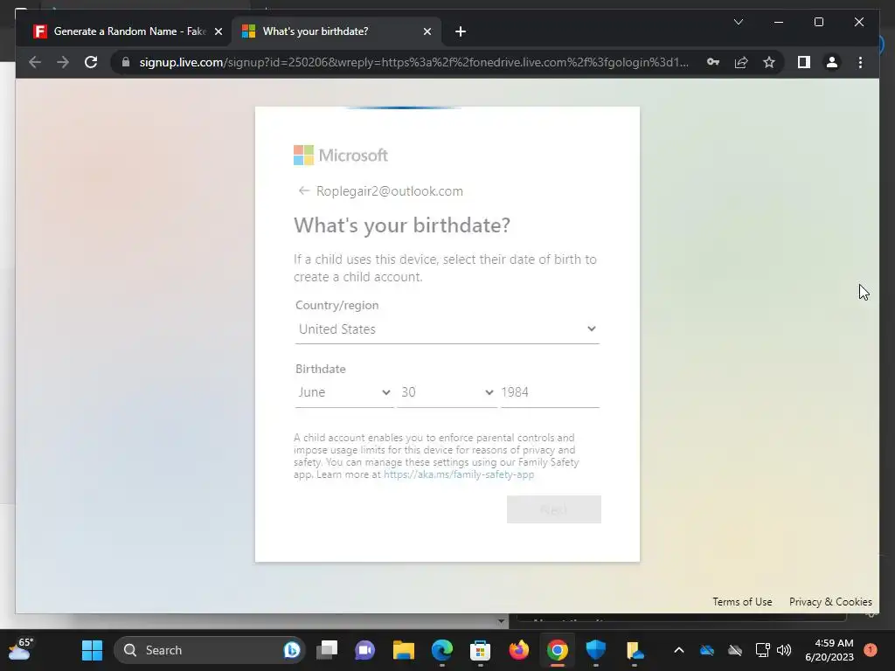Click Chrome icon in taskbar
This screenshot has width=895, height=671.
pos(557,650)
